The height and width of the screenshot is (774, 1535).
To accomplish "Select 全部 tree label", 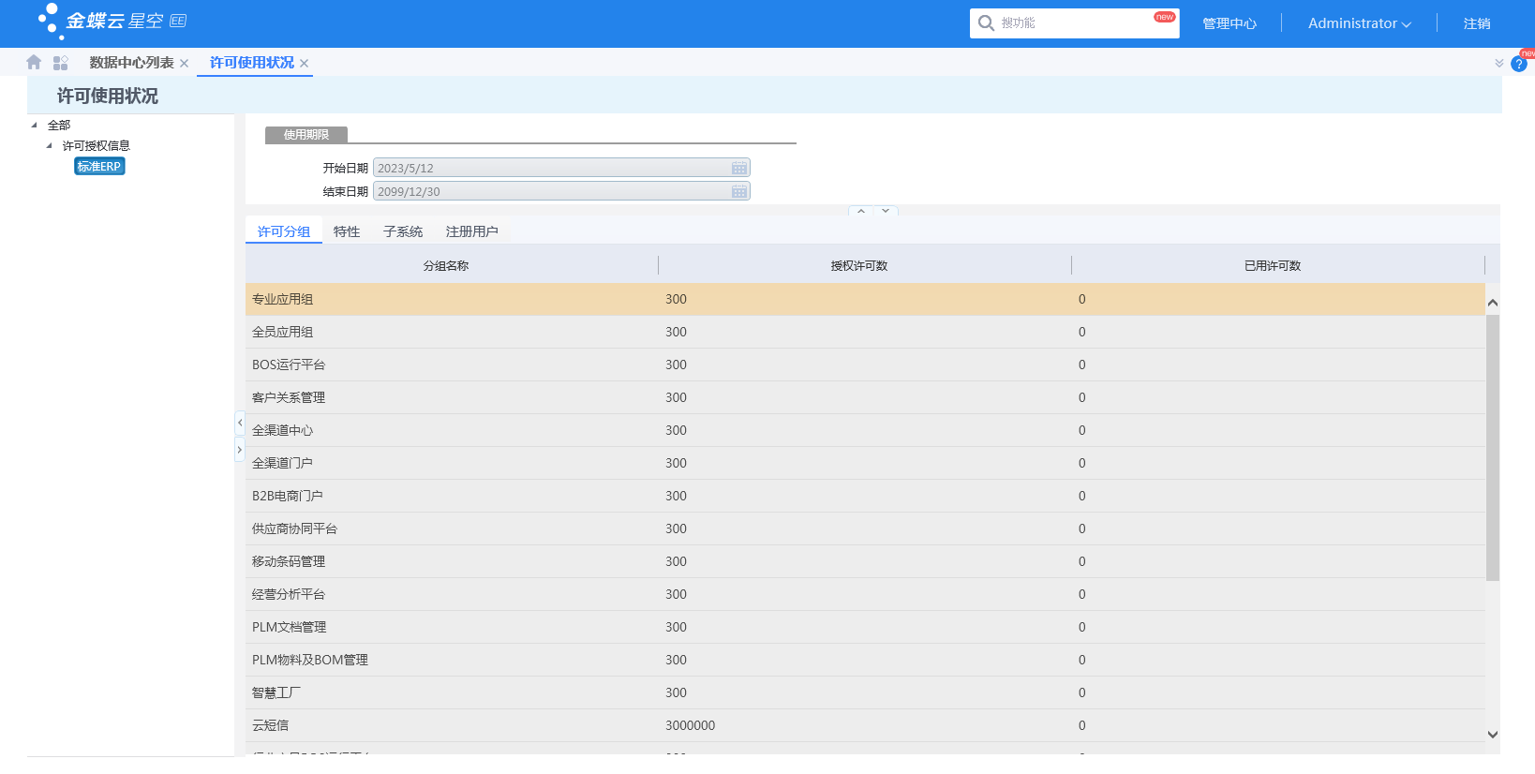I will [x=59, y=125].
